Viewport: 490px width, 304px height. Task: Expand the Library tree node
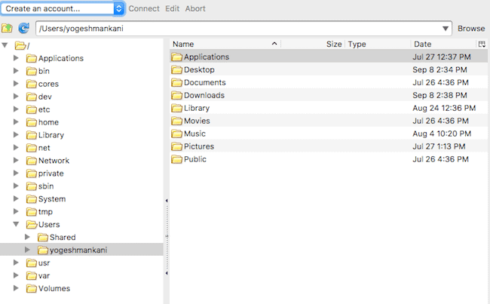coord(16,135)
